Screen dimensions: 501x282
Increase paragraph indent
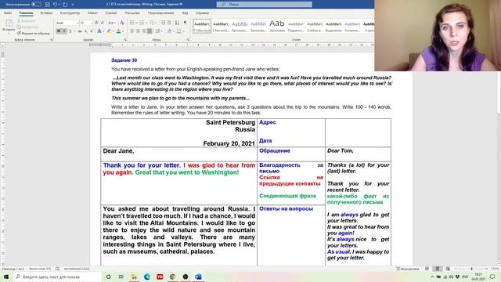point(169,23)
